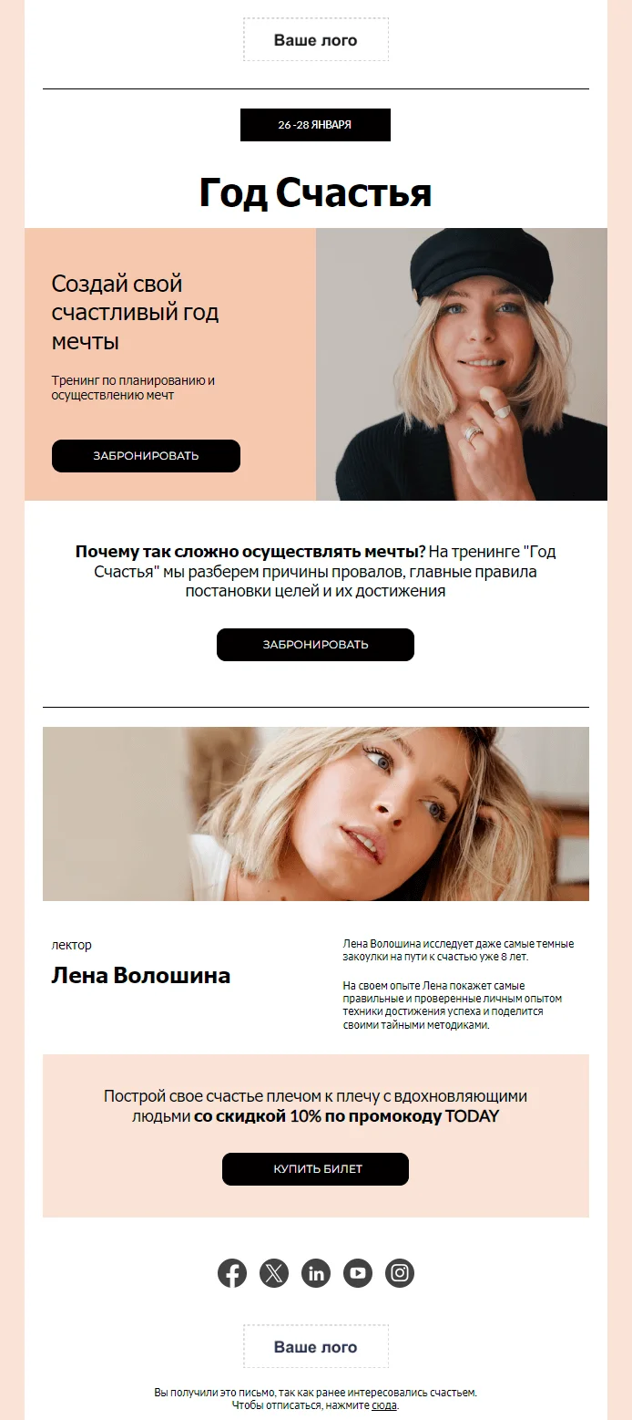Select the "Создай свой счастливый год мечты" headline

tap(136, 313)
